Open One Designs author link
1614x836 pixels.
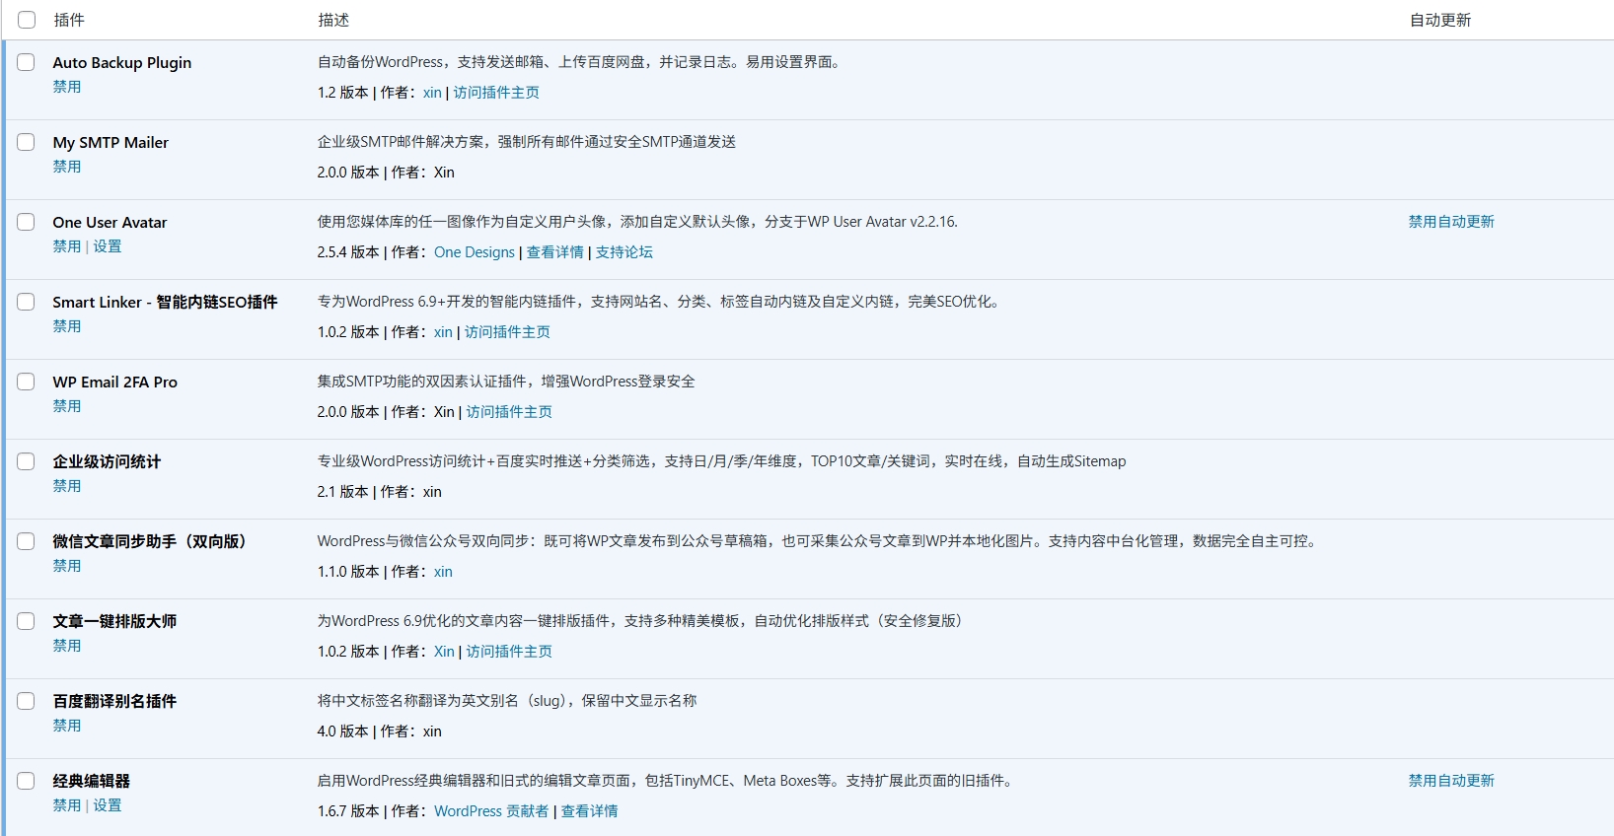(475, 252)
